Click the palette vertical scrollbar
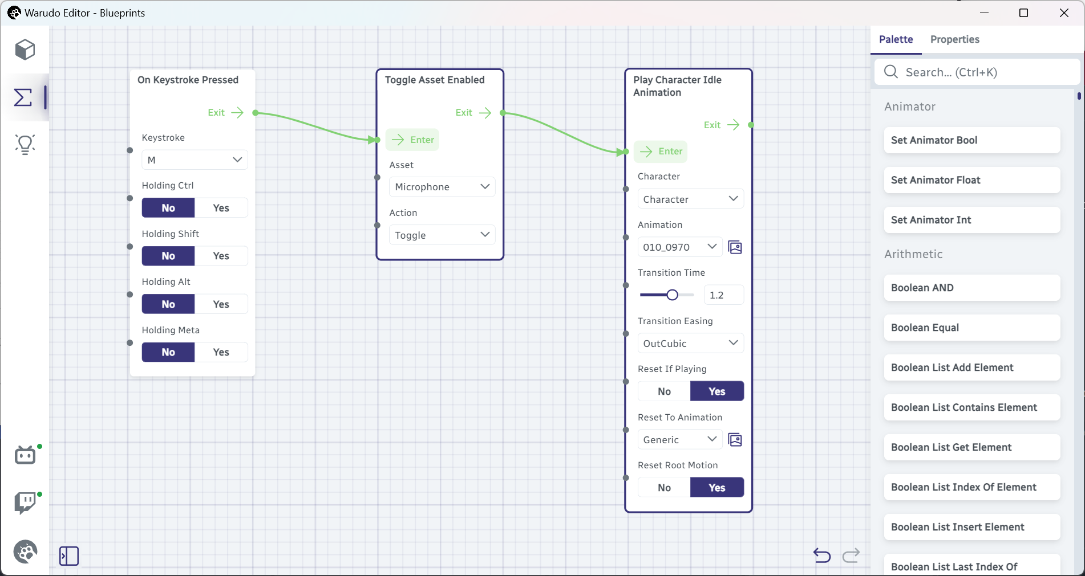1085x576 pixels. click(1079, 96)
